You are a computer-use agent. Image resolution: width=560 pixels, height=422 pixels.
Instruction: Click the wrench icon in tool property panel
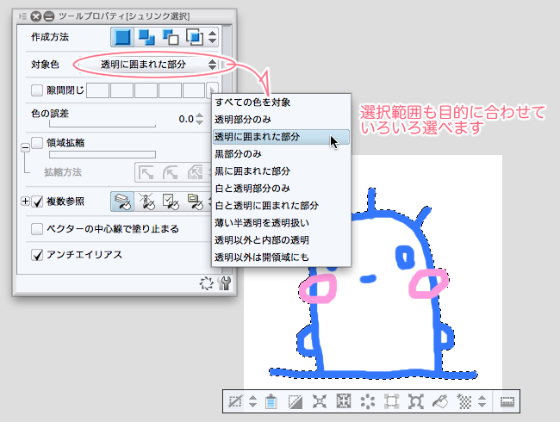[226, 283]
